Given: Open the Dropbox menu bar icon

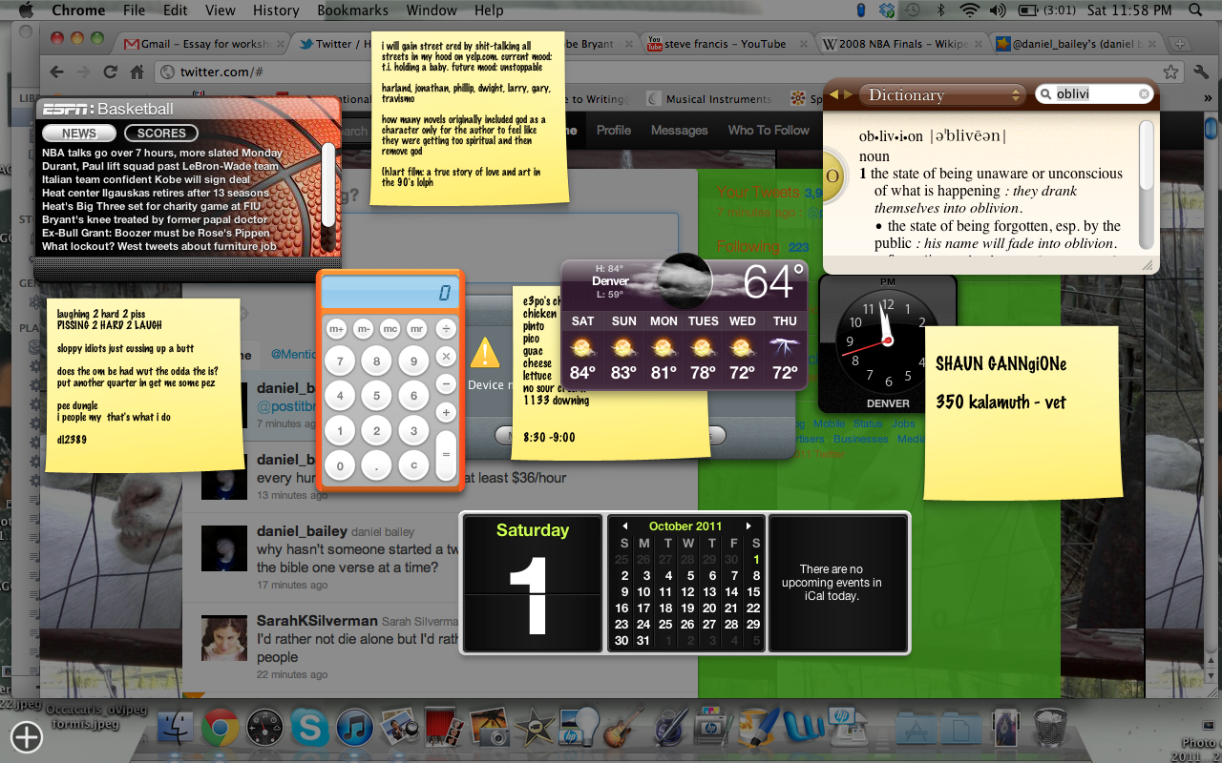Looking at the screenshot, I should click(x=887, y=10).
